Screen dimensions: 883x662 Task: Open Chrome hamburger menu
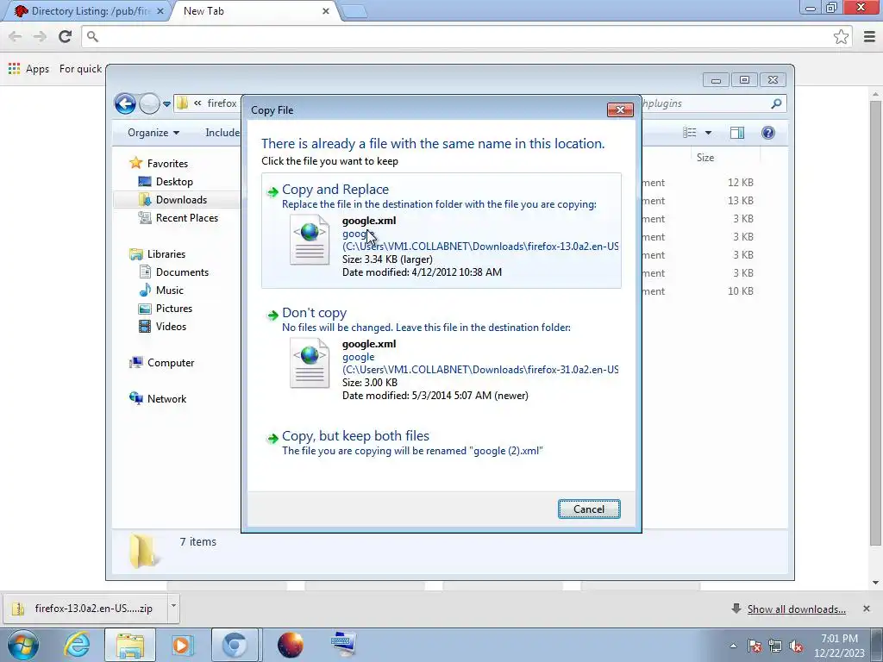point(869,36)
